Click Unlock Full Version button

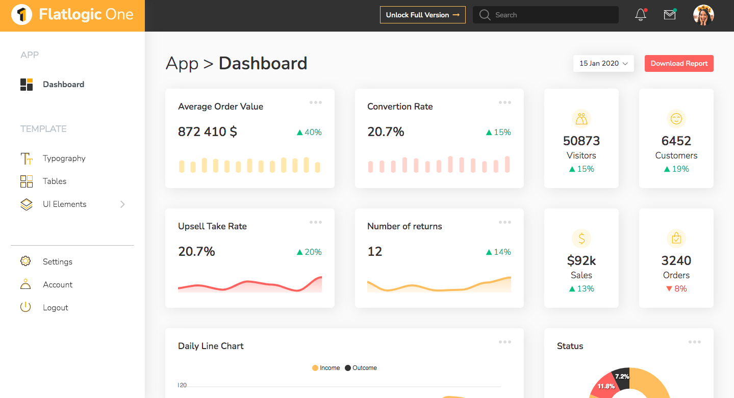[423, 15]
